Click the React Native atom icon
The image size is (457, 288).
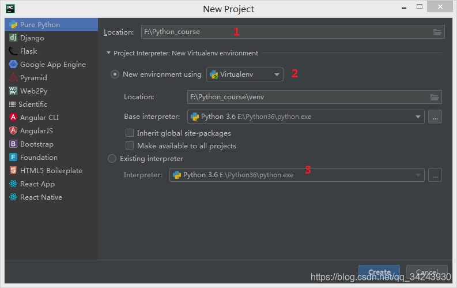click(x=13, y=197)
